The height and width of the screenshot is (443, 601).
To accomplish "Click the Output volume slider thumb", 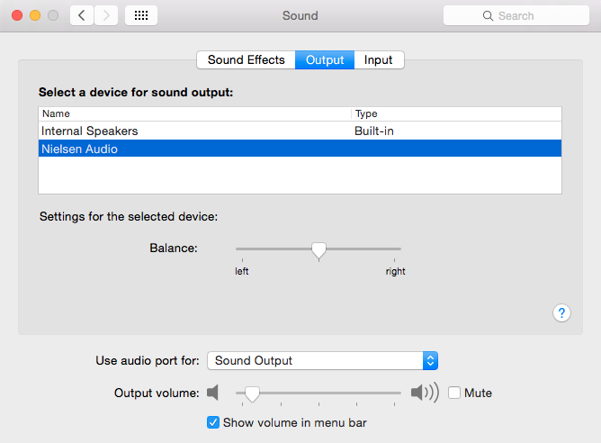I will coord(253,393).
